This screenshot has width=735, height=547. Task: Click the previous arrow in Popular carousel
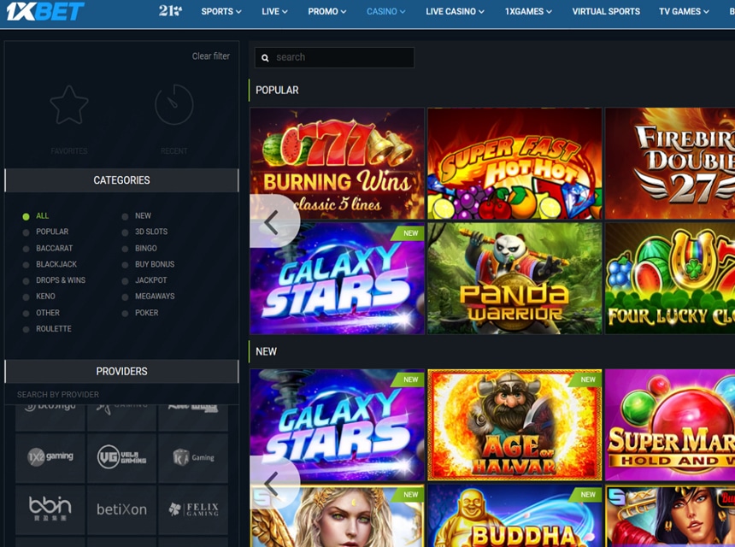point(272,222)
